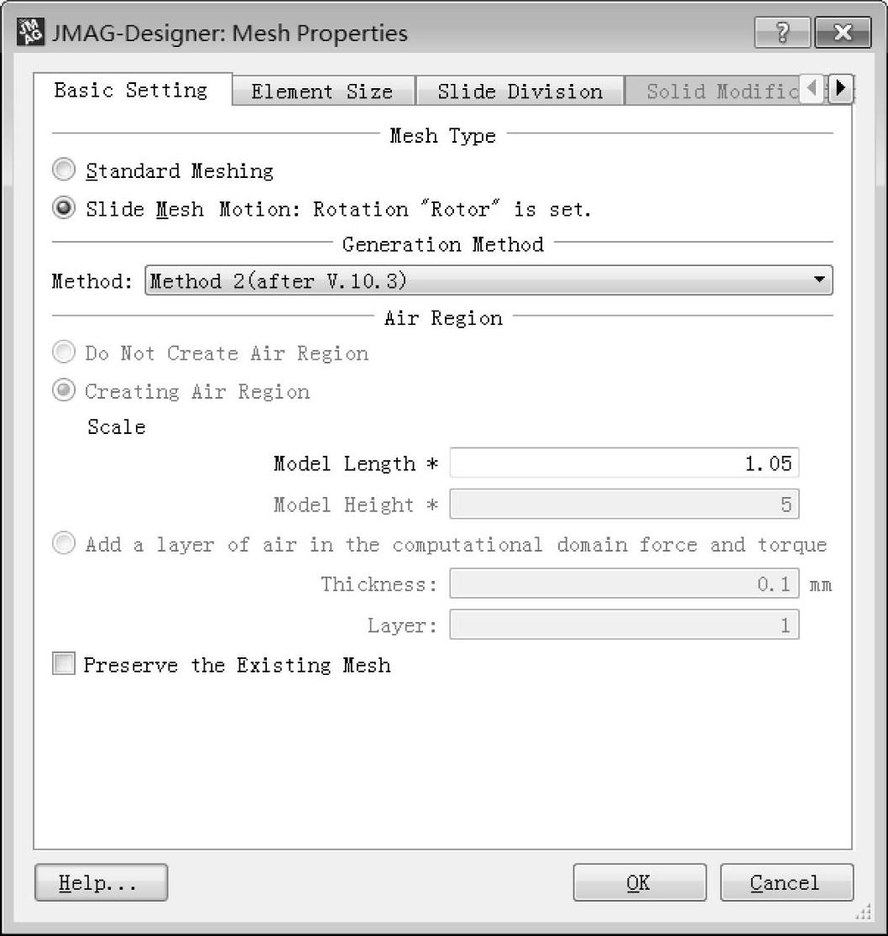Click the Mesh Type section heading
The width and height of the screenshot is (888, 936).
point(443,135)
